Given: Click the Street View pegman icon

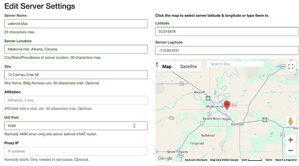Looking at the screenshot, I should pos(290,121).
